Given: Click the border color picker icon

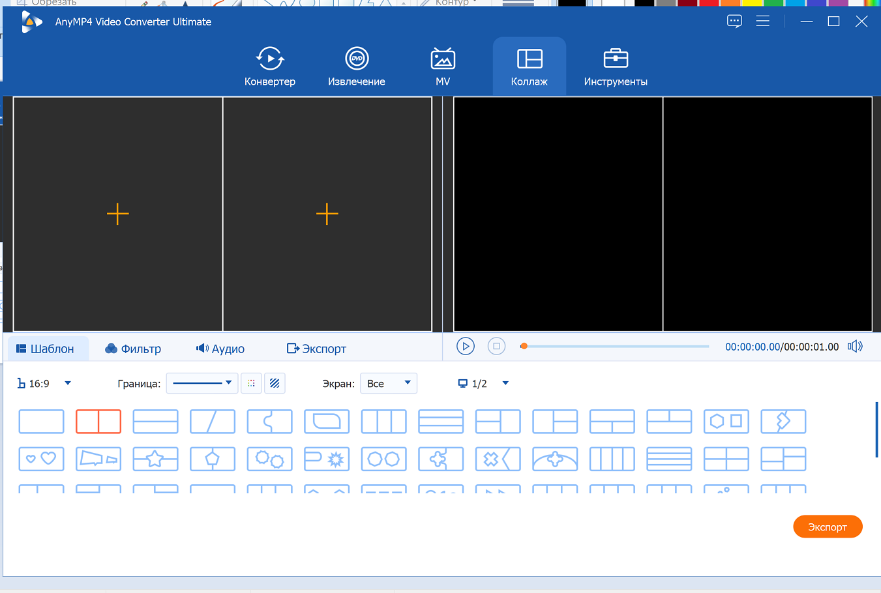Looking at the screenshot, I should (251, 384).
